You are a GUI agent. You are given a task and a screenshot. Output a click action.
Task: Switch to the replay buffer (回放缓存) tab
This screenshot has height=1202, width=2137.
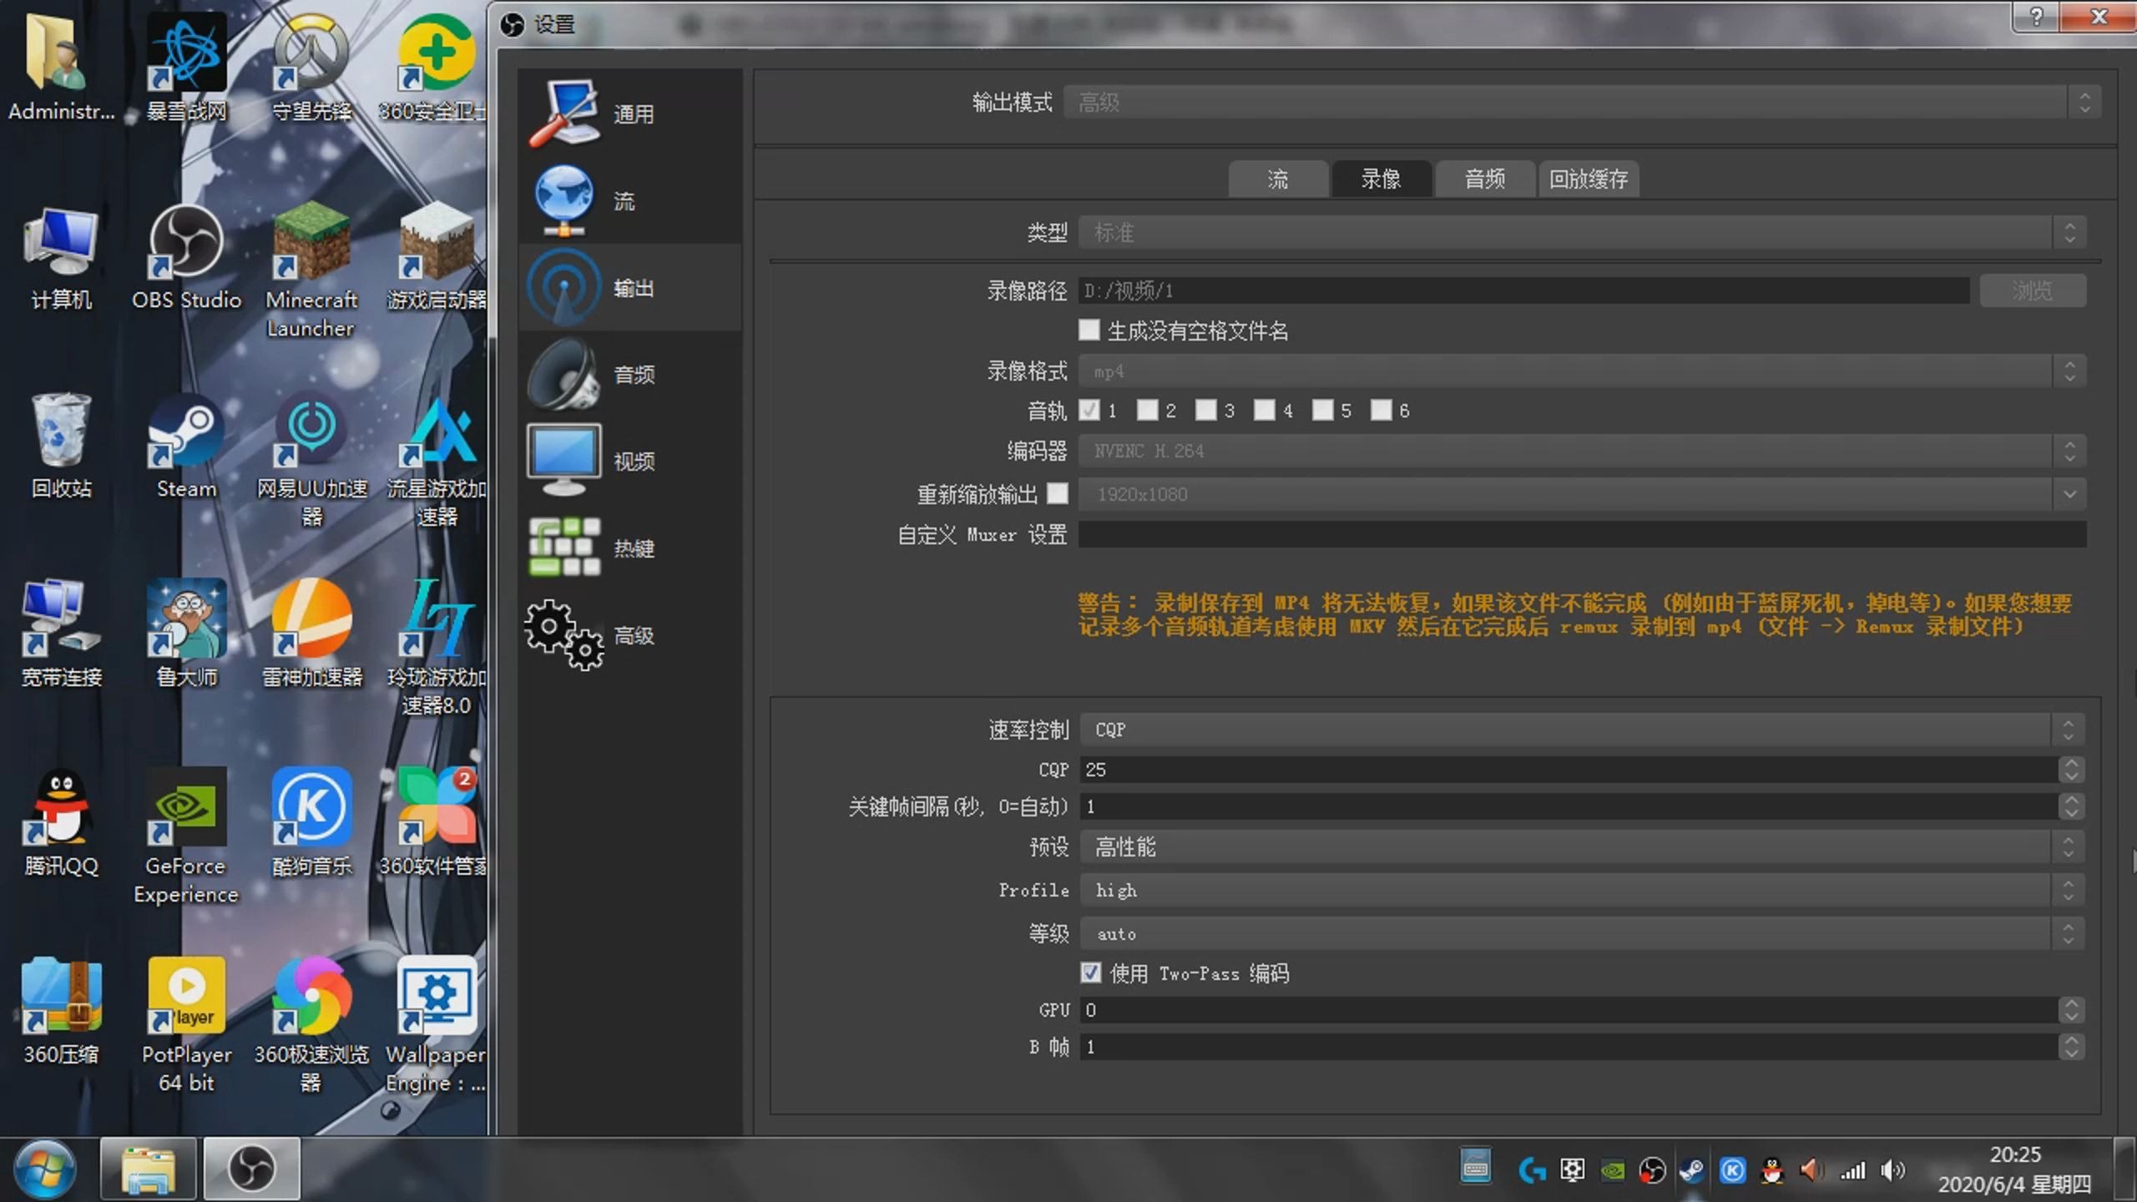click(x=1588, y=179)
